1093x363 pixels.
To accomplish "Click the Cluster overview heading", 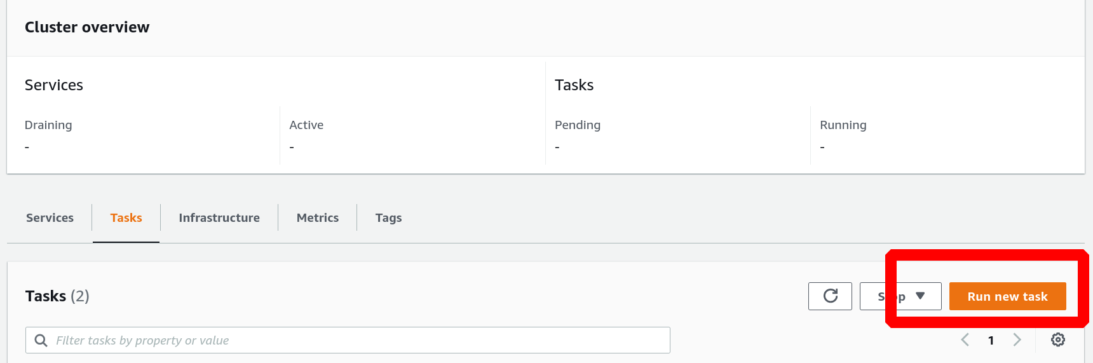I will pyautogui.click(x=87, y=27).
